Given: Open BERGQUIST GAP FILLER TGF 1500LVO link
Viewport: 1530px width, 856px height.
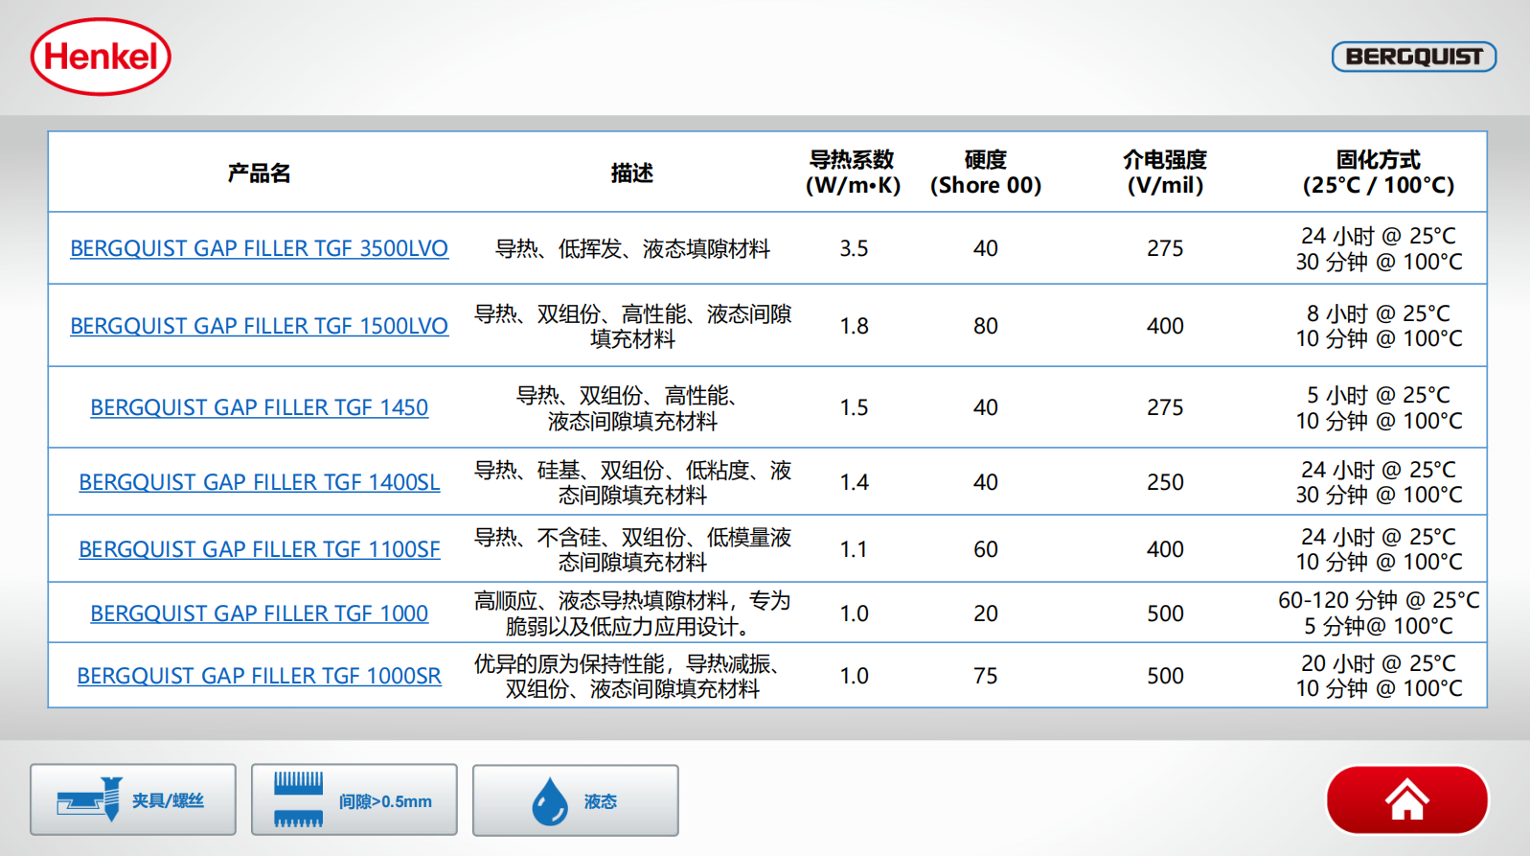Looking at the screenshot, I should tap(259, 326).
